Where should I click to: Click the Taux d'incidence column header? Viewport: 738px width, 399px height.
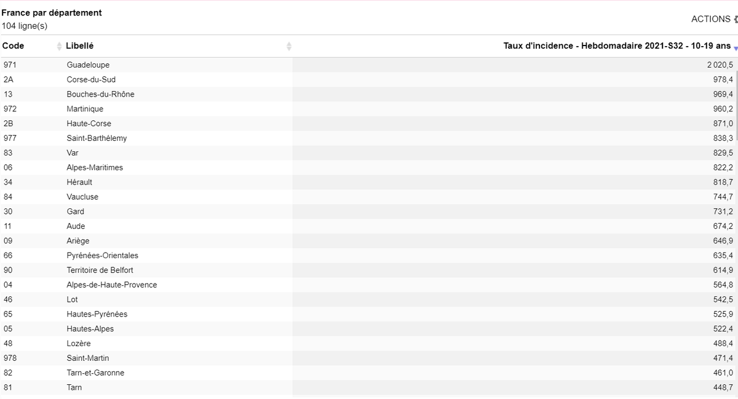pyautogui.click(x=617, y=45)
